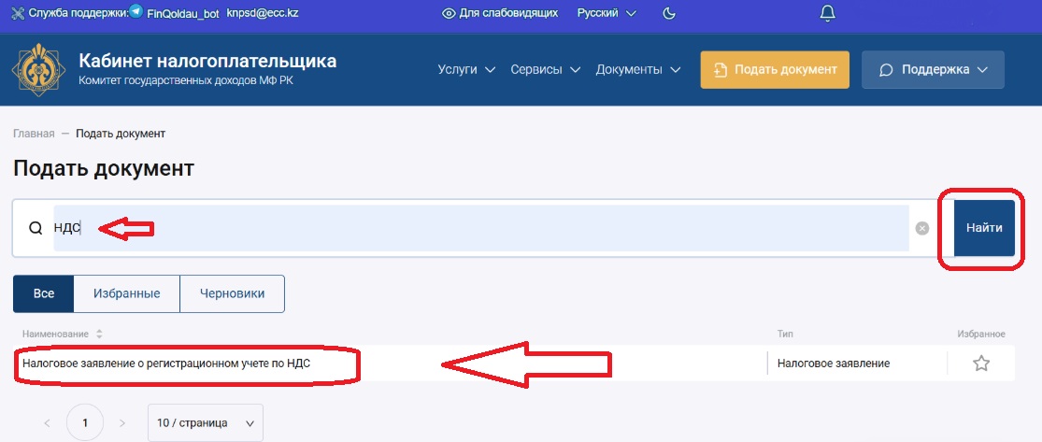The width and height of the screenshot is (1042, 442).
Task: Open the '10 / страница' page size selector
Action: 205,422
